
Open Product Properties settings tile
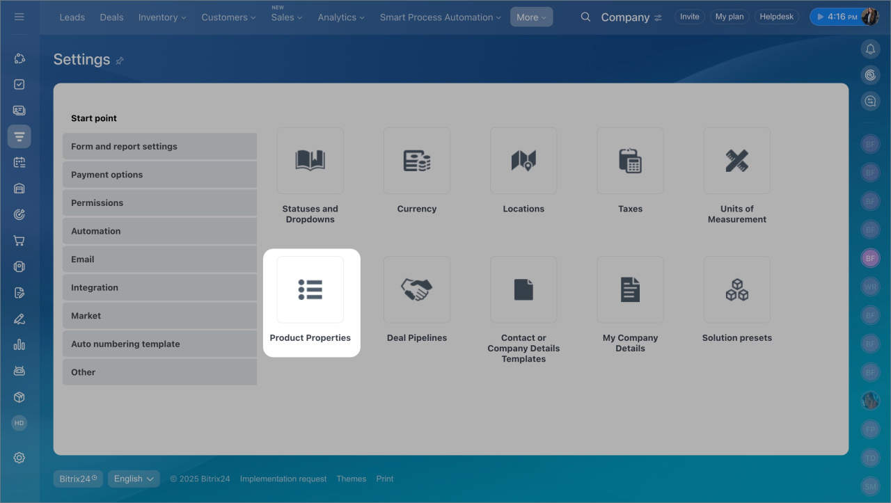(310, 290)
